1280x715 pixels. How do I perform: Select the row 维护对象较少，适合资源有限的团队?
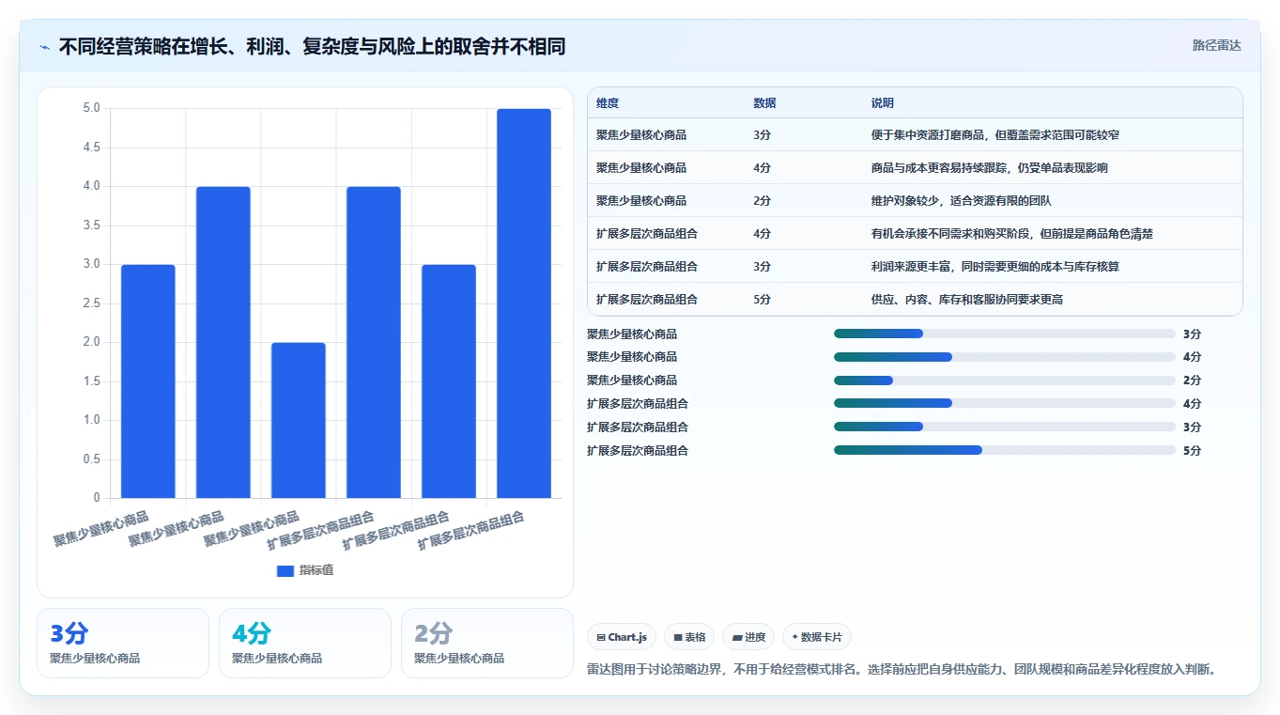tap(915, 201)
